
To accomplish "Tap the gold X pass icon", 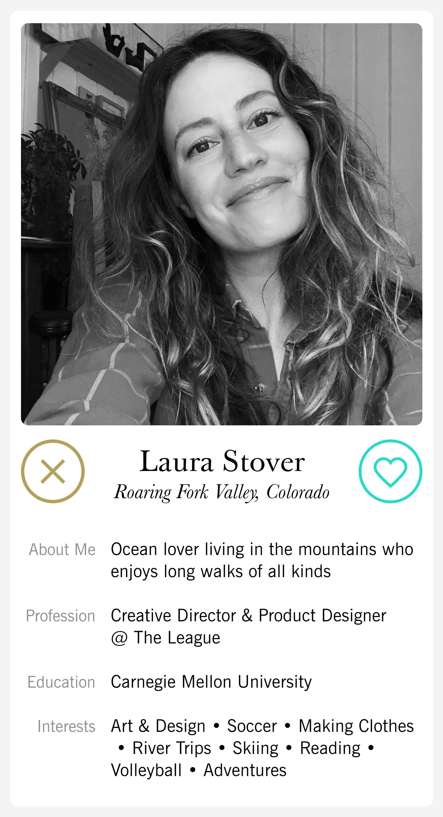I will [x=53, y=471].
